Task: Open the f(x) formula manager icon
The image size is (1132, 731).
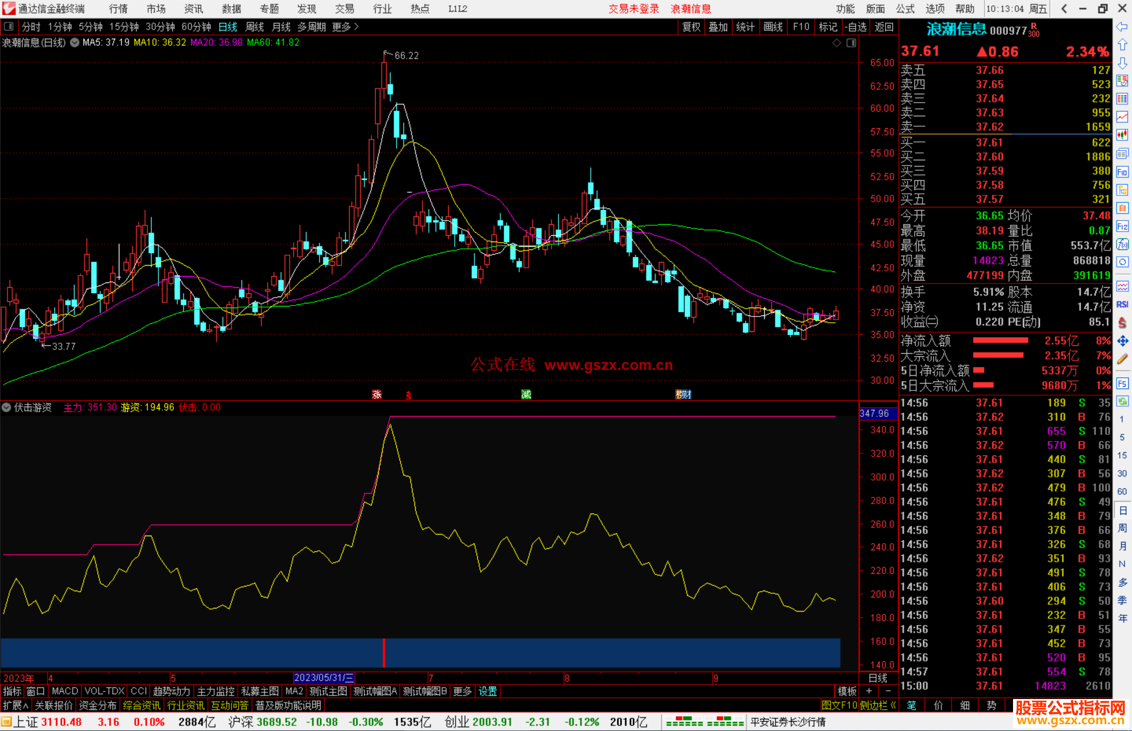Action: click(x=1122, y=244)
